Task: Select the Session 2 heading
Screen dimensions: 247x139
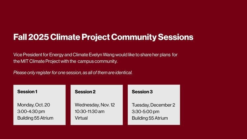Action: [x=85, y=92]
